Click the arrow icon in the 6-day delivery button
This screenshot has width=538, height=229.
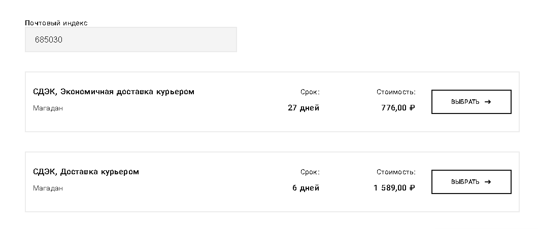pyautogui.click(x=488, y=182)
